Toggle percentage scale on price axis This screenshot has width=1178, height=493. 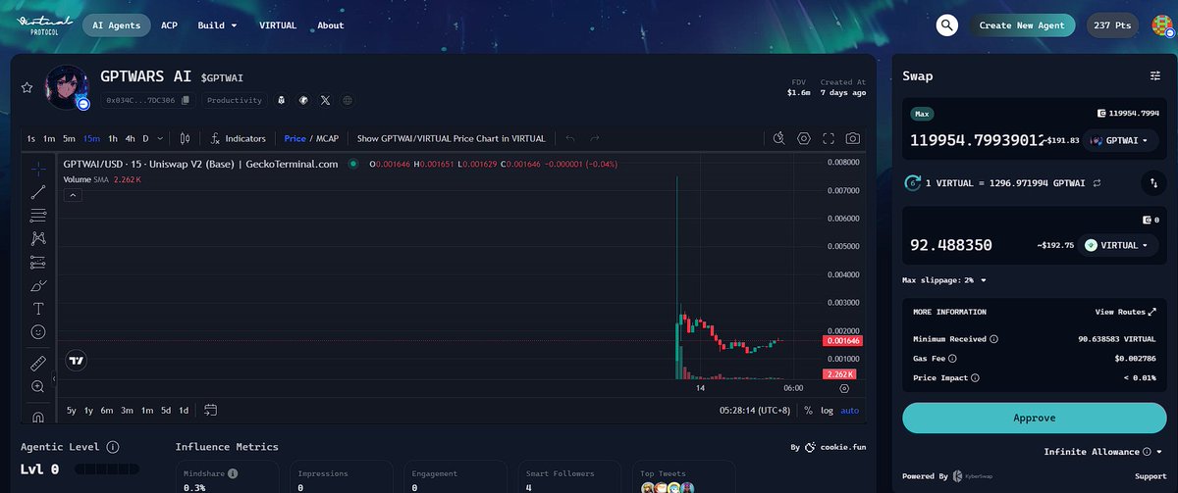click(x=808, y=411)
